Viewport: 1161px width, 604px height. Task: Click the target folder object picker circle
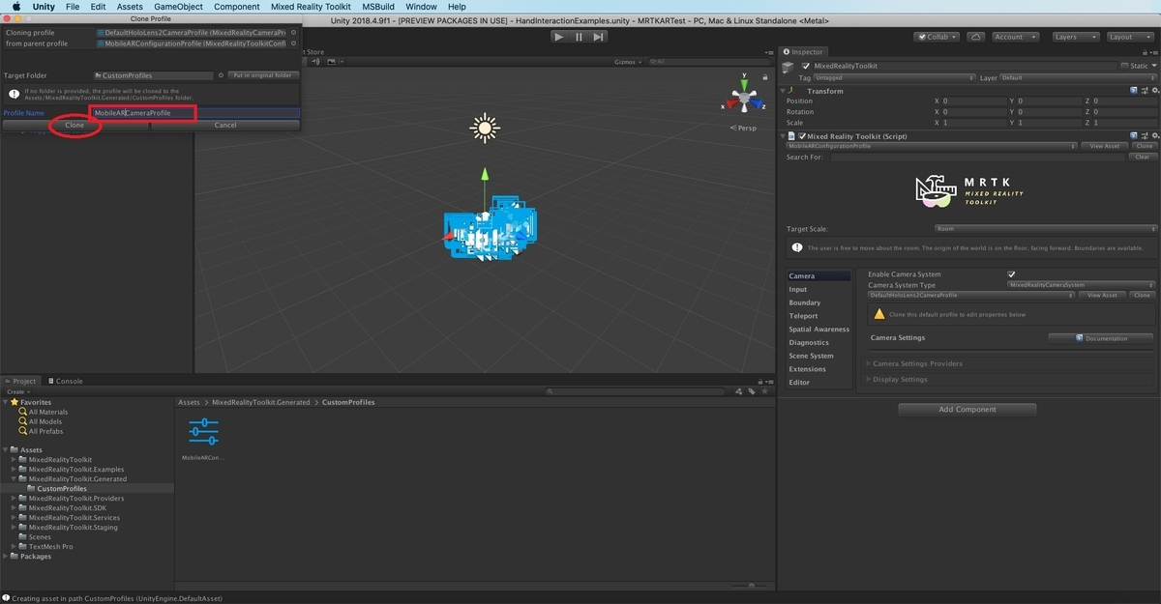coord(221,75)
